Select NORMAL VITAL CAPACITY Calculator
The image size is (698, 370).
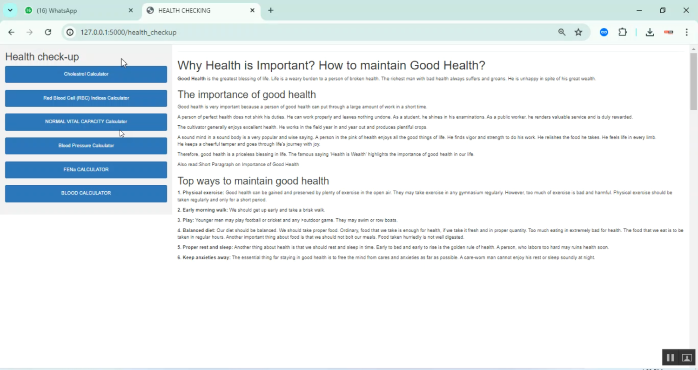86,122
